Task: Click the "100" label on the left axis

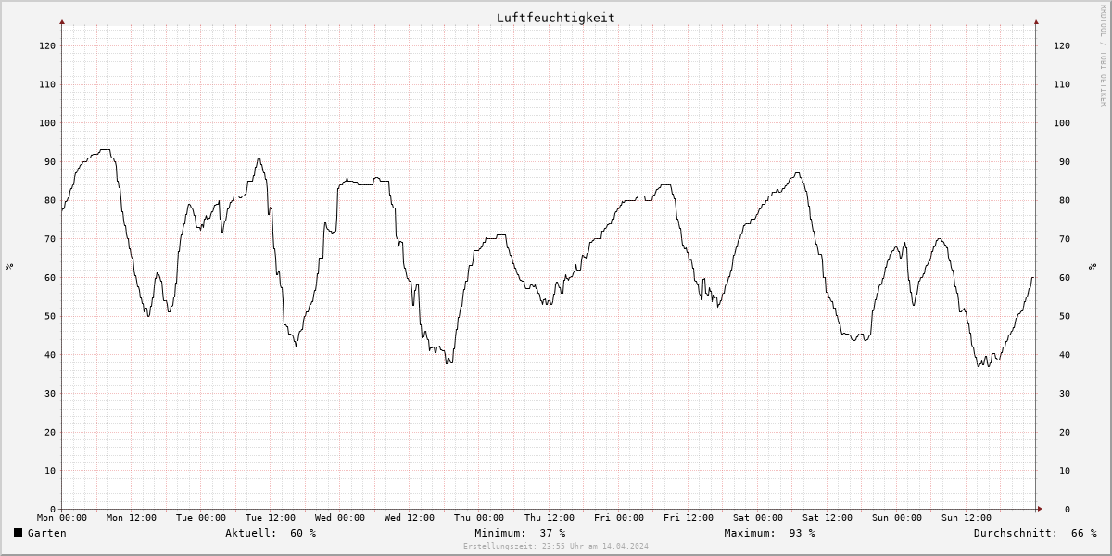Action: point(48,123)
